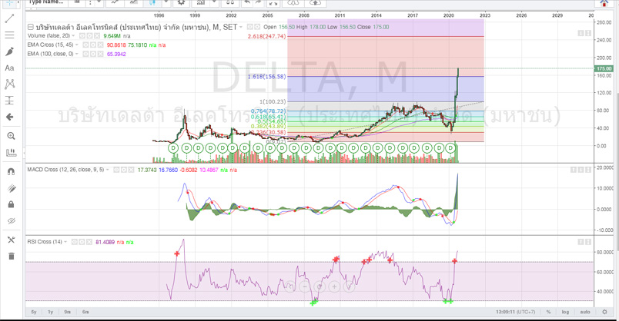619x321 pixels.
Task: Open the EMA (100, close, 0) dropdown arrow
Action: (x=77, y=54)
